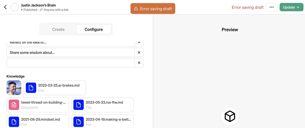The image size is (305, 128).
Task: Click the back arrow icon
Action: tap(5, 7)
